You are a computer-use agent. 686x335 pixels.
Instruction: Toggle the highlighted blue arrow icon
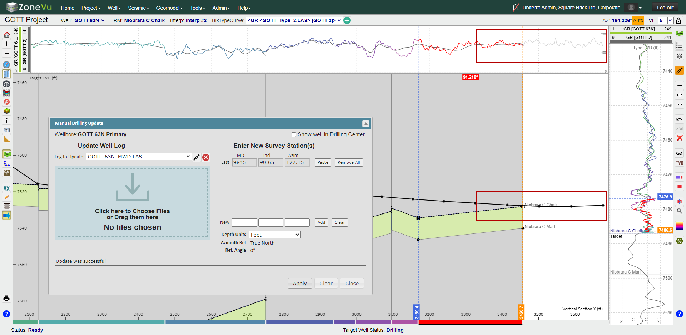pos(6,215)
